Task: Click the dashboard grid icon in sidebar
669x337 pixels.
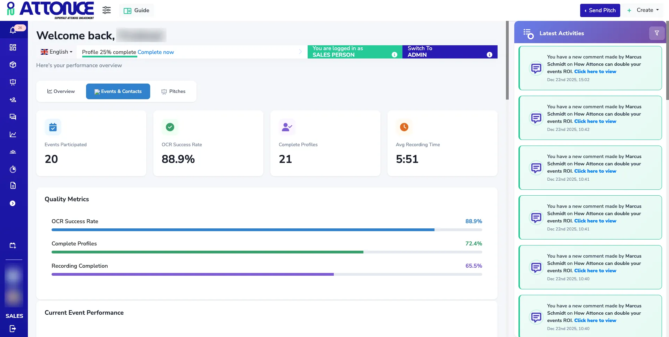Action: [13, 47]
